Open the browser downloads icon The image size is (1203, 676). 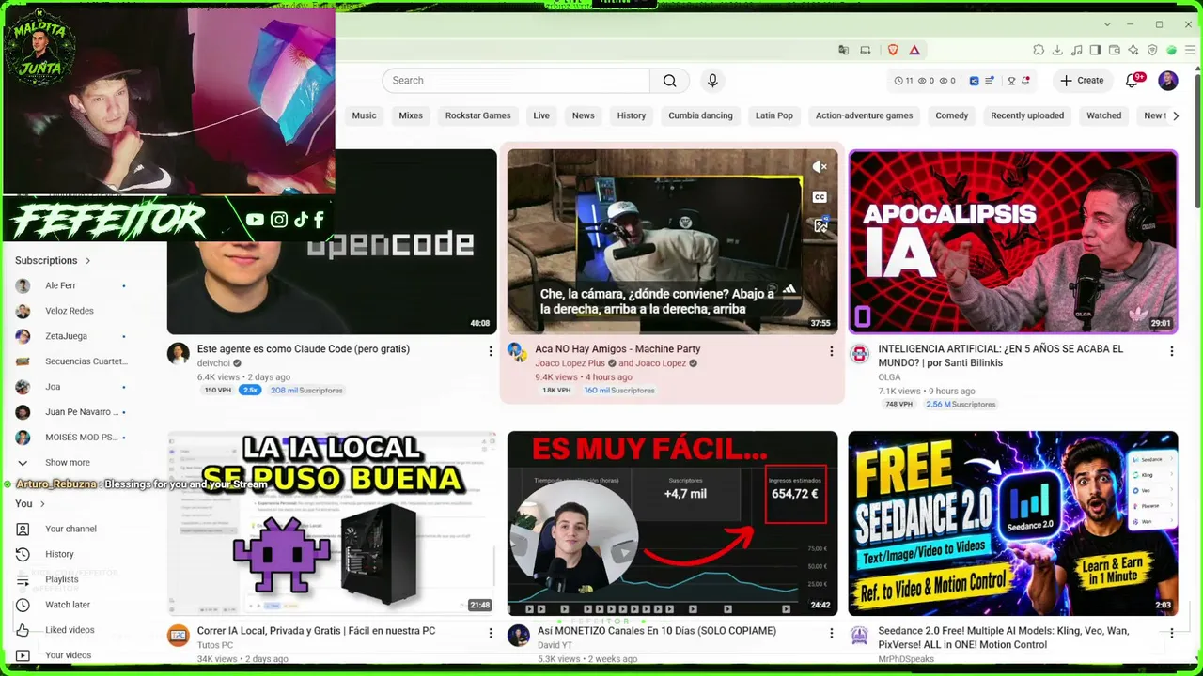[1057, 50]
